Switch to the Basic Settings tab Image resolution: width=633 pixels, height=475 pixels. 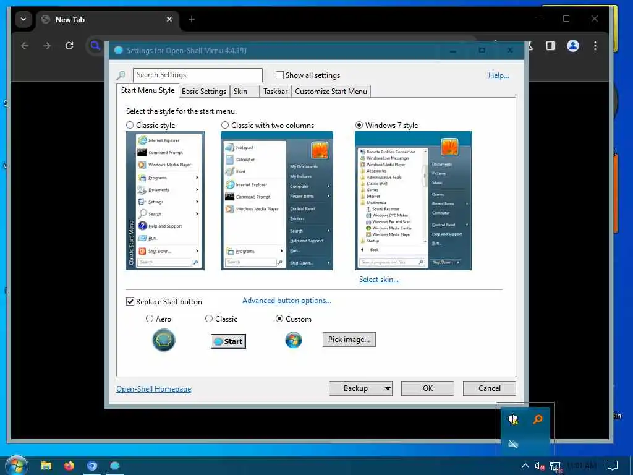tap(204, 92)
